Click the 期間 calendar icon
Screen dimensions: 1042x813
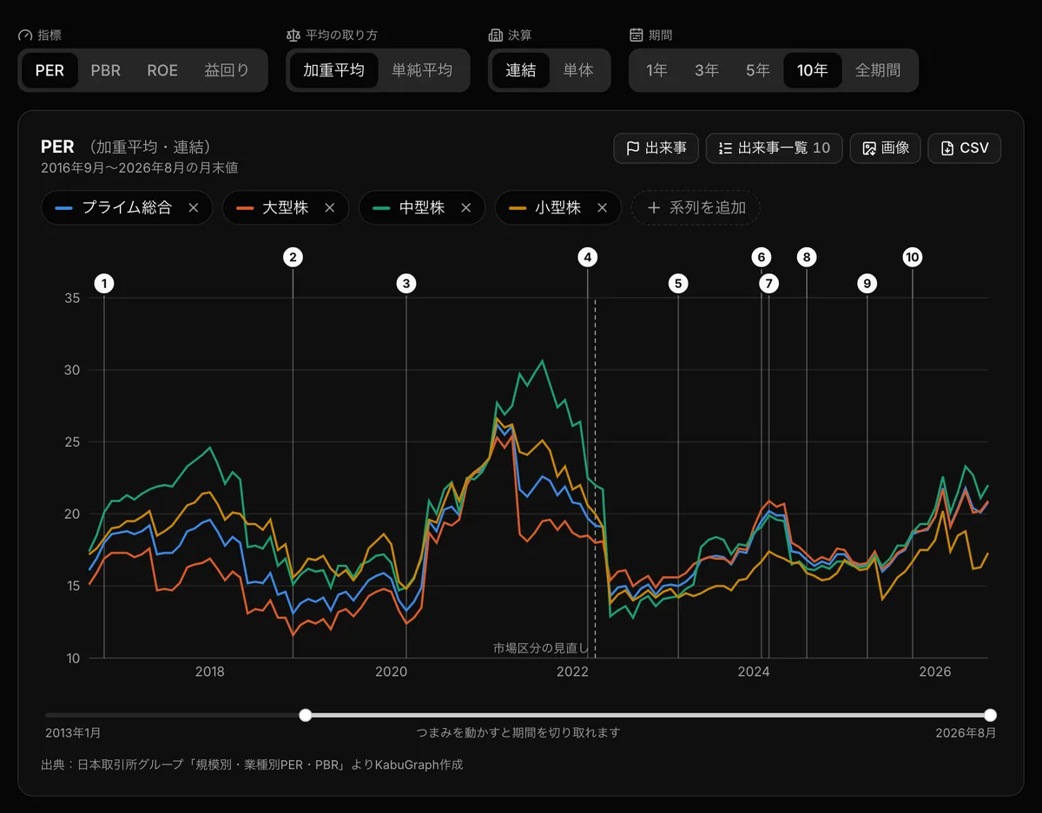(636, 36)
